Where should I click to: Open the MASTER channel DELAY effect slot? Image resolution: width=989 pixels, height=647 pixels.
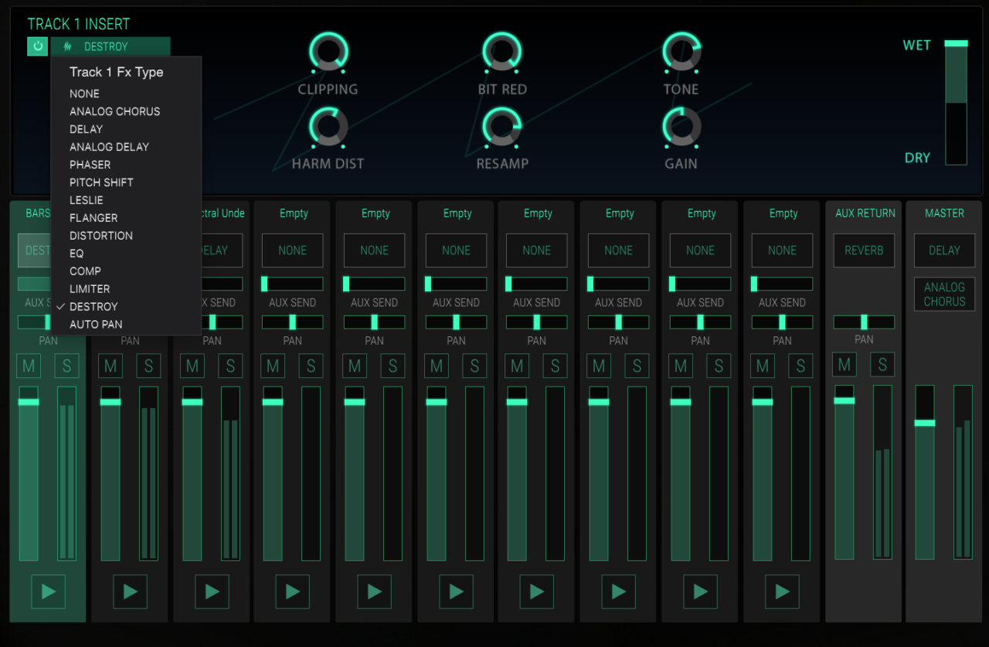944,250
